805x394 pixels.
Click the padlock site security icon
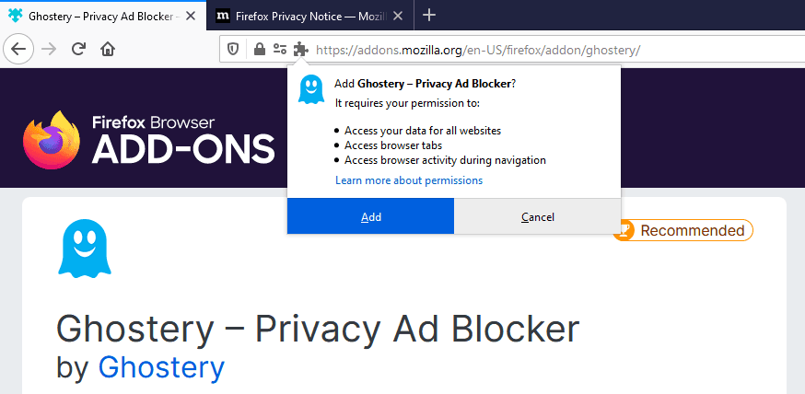[259, 49]
